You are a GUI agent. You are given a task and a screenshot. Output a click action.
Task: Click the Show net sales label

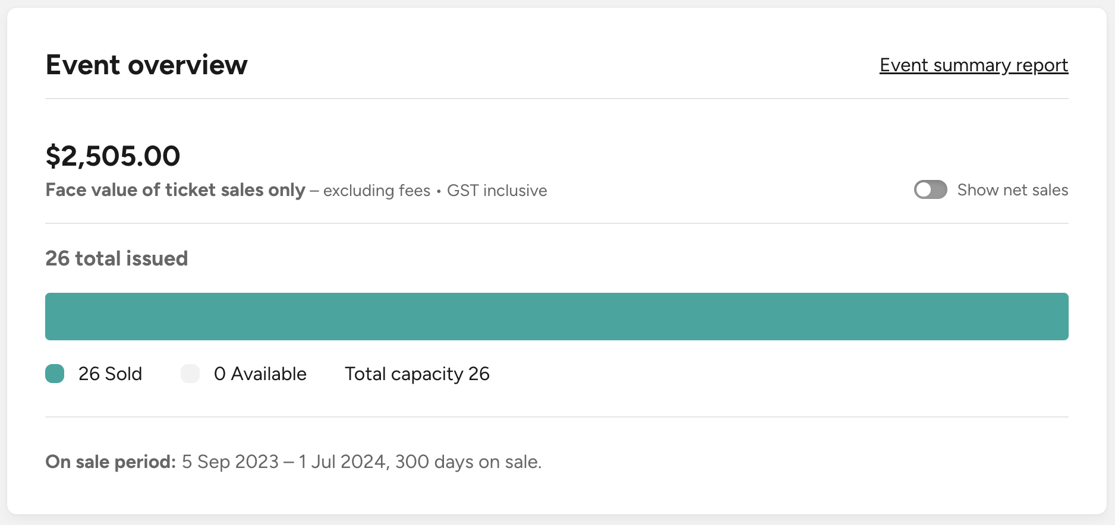click(x=1012, y=190)
